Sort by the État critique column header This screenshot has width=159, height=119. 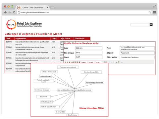coord(82,39)
